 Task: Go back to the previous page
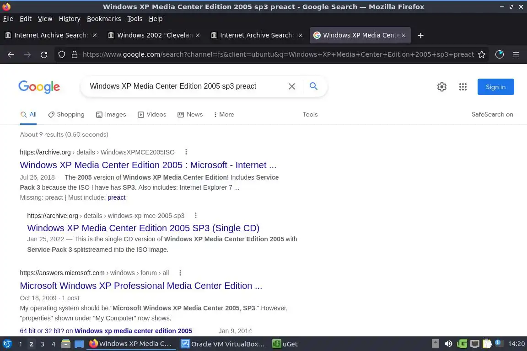(11, 54)
